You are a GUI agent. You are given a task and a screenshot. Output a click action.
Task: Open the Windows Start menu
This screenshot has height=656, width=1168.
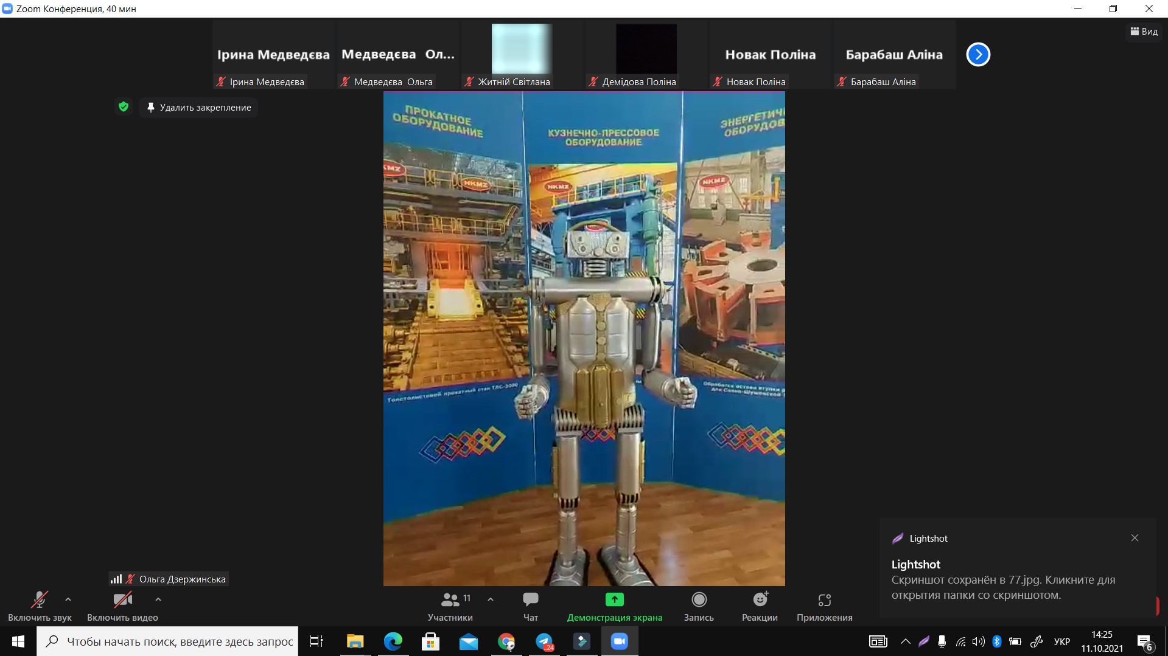coord(18,641)
